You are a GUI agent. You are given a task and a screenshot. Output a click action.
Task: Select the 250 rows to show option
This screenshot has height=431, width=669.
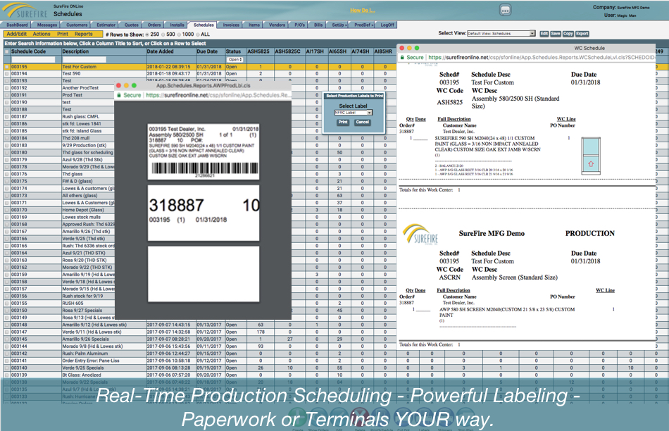(x=147, y=35)
